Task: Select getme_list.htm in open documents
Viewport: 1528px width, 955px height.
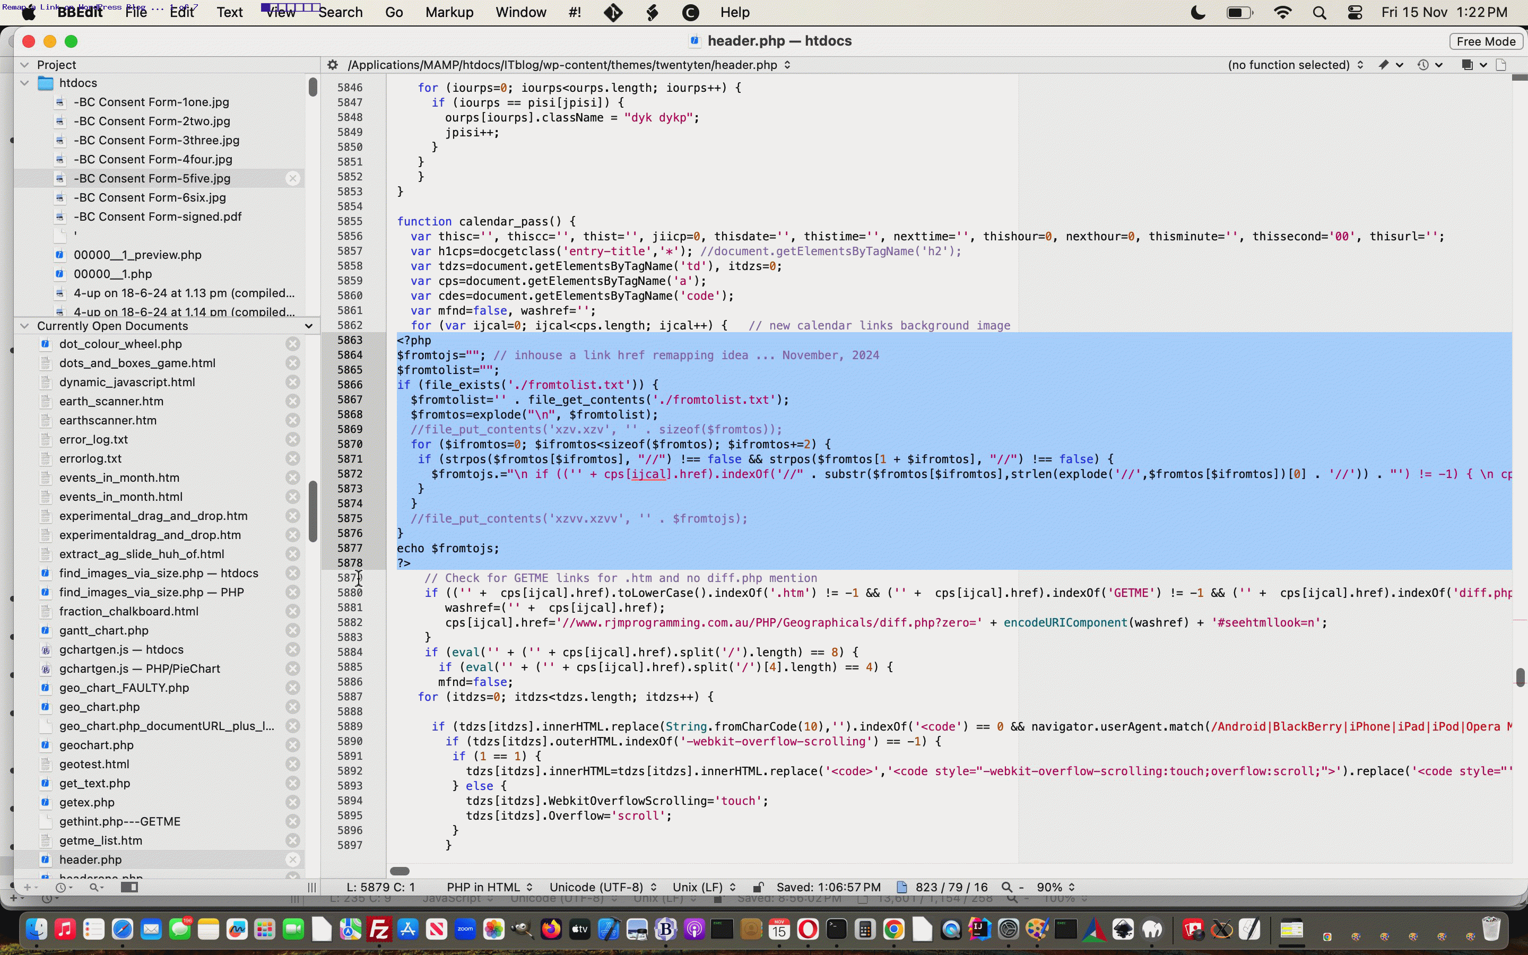Action: pos(100,840)
